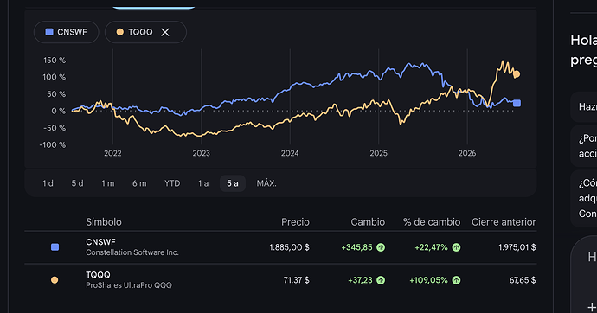This screenshot has width=597, height=313.
Task: Click up-arrow icon beside +37,23
Action: click(381, 280)
